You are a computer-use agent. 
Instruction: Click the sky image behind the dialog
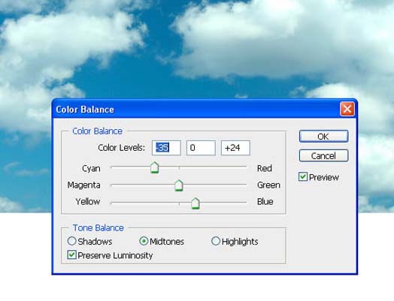[x=197, y=50]
